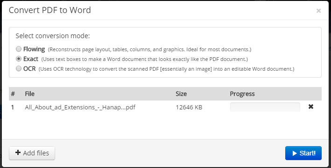Click the Progress column header
The height and width of the screenshot is (168, 331).
(242, 94)
